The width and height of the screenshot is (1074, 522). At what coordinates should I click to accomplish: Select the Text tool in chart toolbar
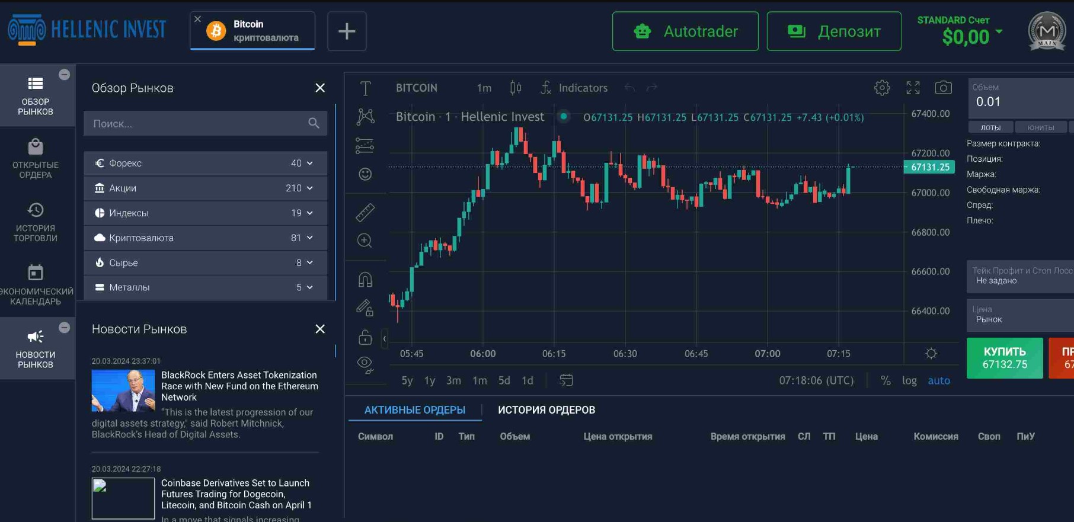coord(365,89)
